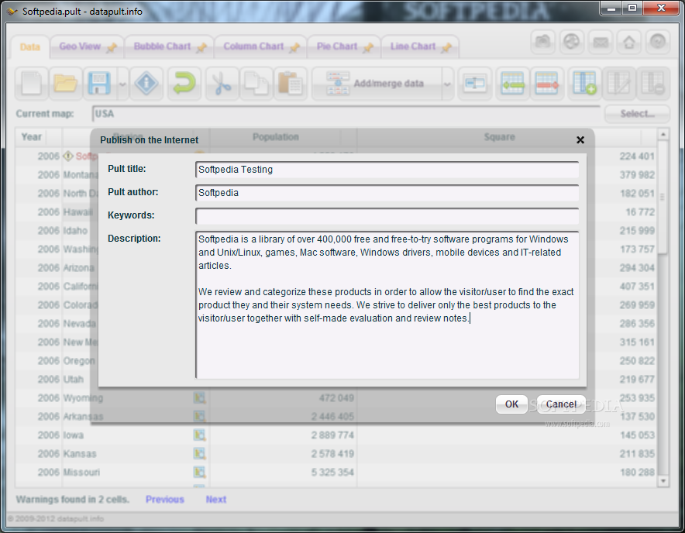Click inside the Description text area
The height and width of the screenshot is (533, 685).
[387, 305]
